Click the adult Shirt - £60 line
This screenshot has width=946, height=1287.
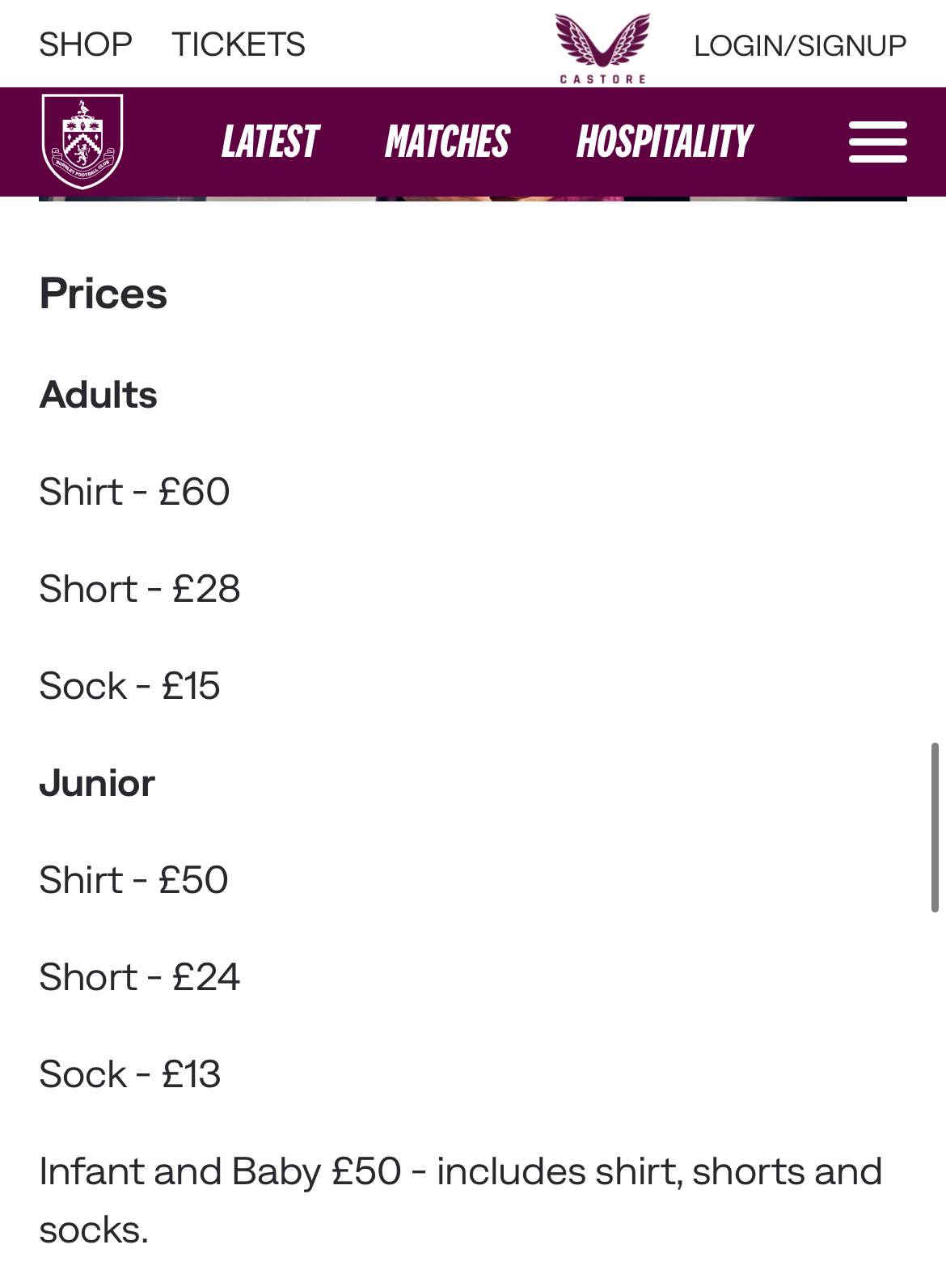(x=134, y=492)
